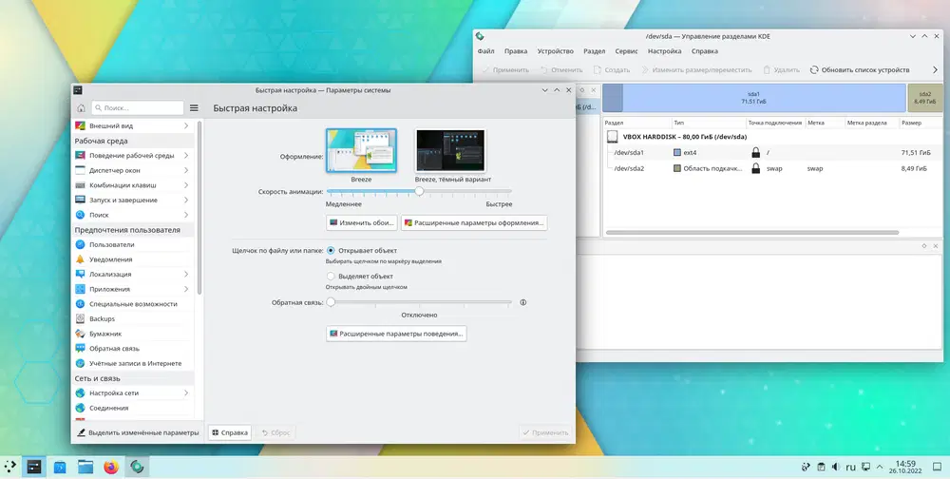
Task: Click Выделить изменённые параметры
Action: 138,433
